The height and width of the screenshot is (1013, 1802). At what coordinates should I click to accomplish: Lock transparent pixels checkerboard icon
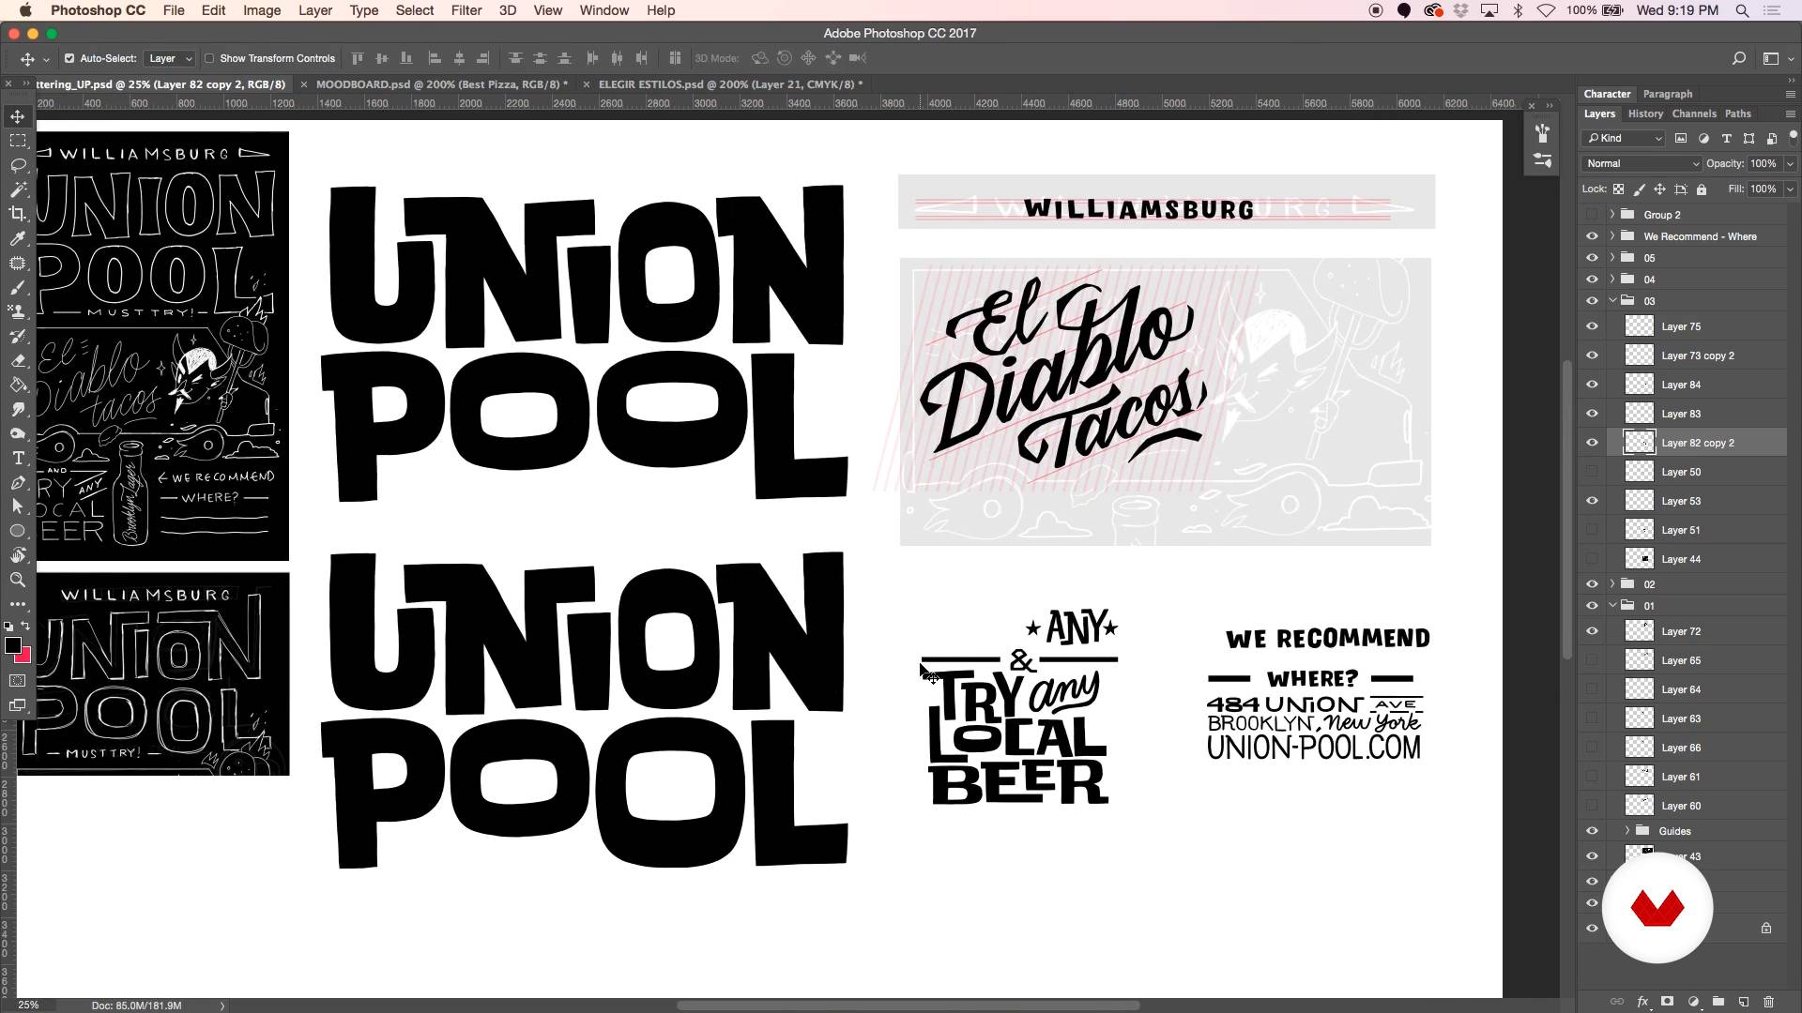point(1619,189)
